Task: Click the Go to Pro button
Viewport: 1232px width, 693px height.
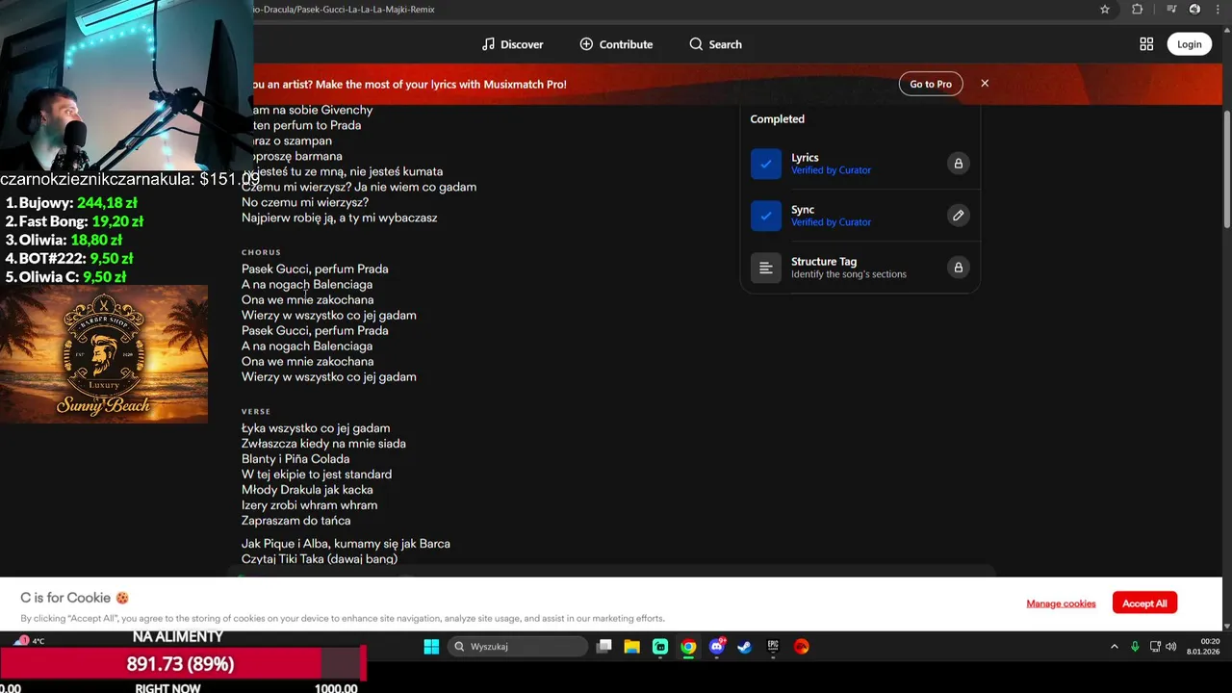Action: pyautogui.click(x=931, y=84)
